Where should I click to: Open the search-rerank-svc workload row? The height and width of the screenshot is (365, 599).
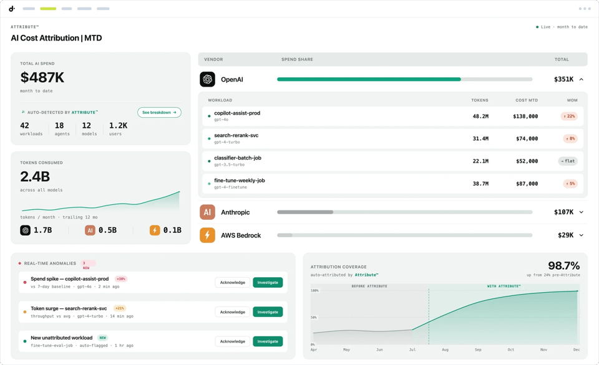pyautogui.click(x=392, y=138)
